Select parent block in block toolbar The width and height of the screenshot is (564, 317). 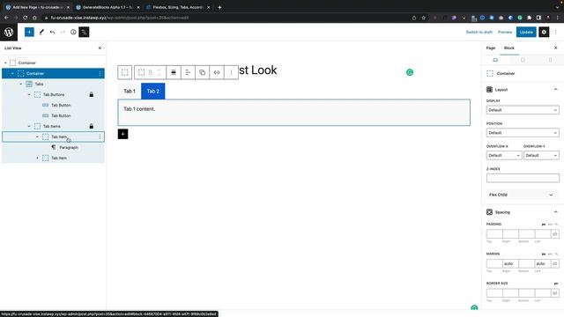[x=125, y=72]
